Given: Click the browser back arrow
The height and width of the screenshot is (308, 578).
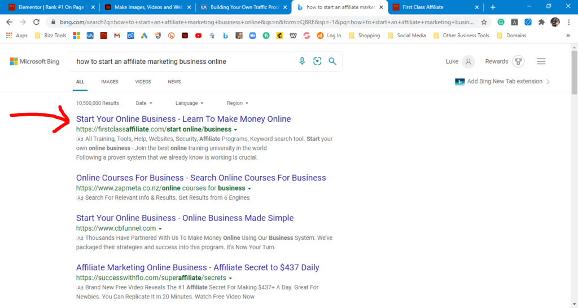Looking at the screenshot, I should coord(9,22).
